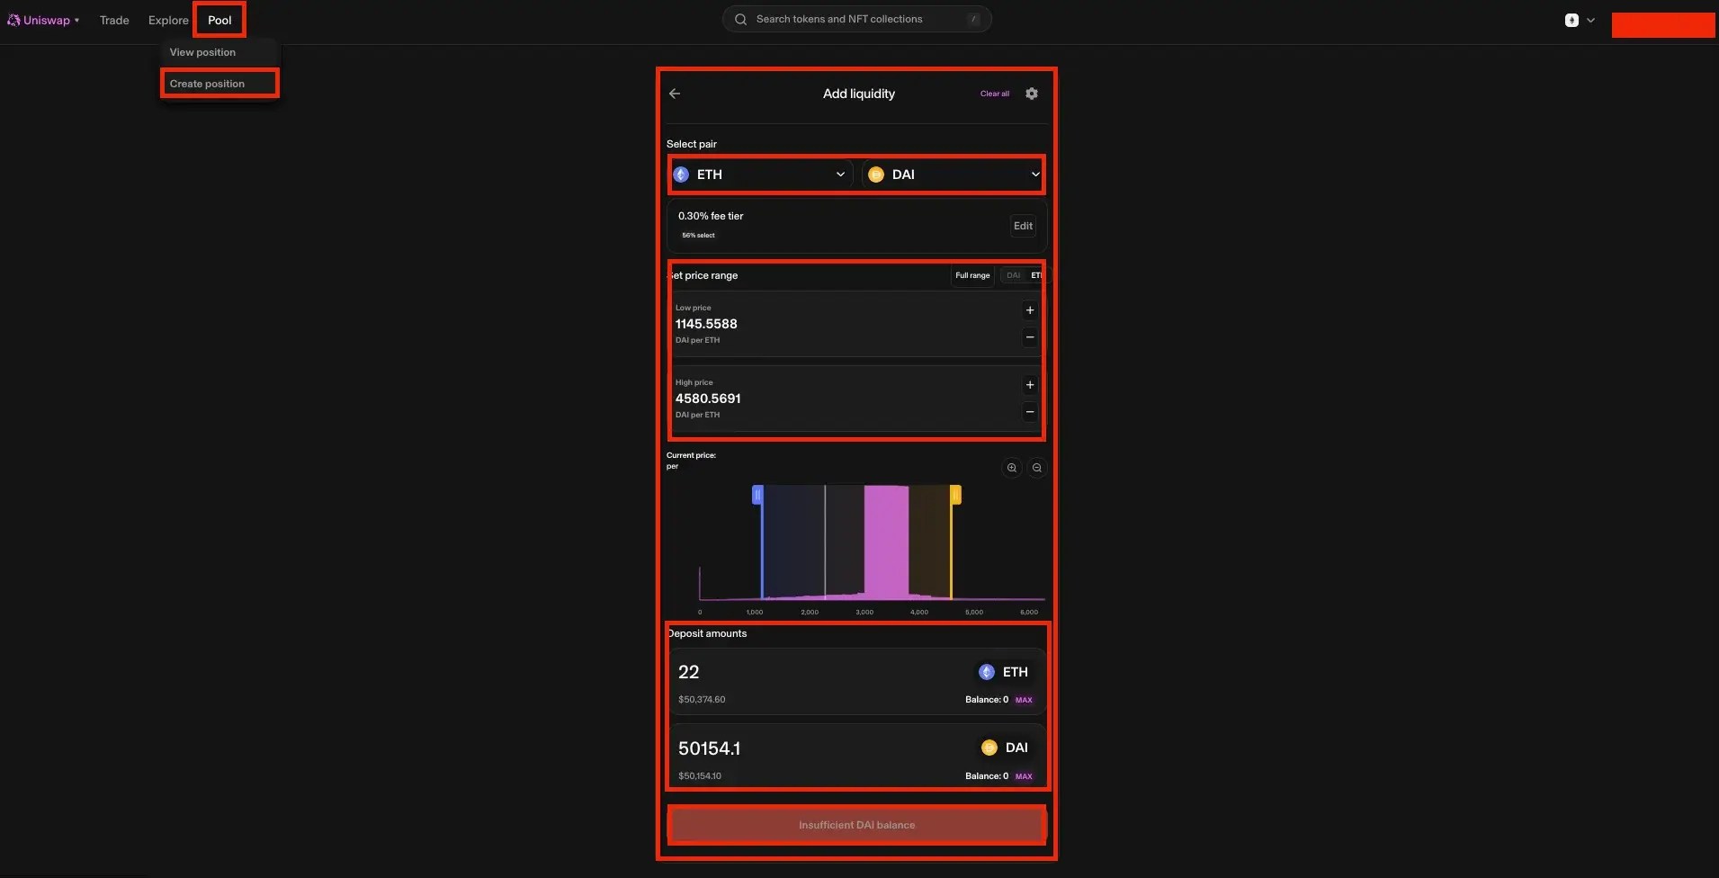Select the Full range option
The image size is (1719, 878).
coord(971,276)
